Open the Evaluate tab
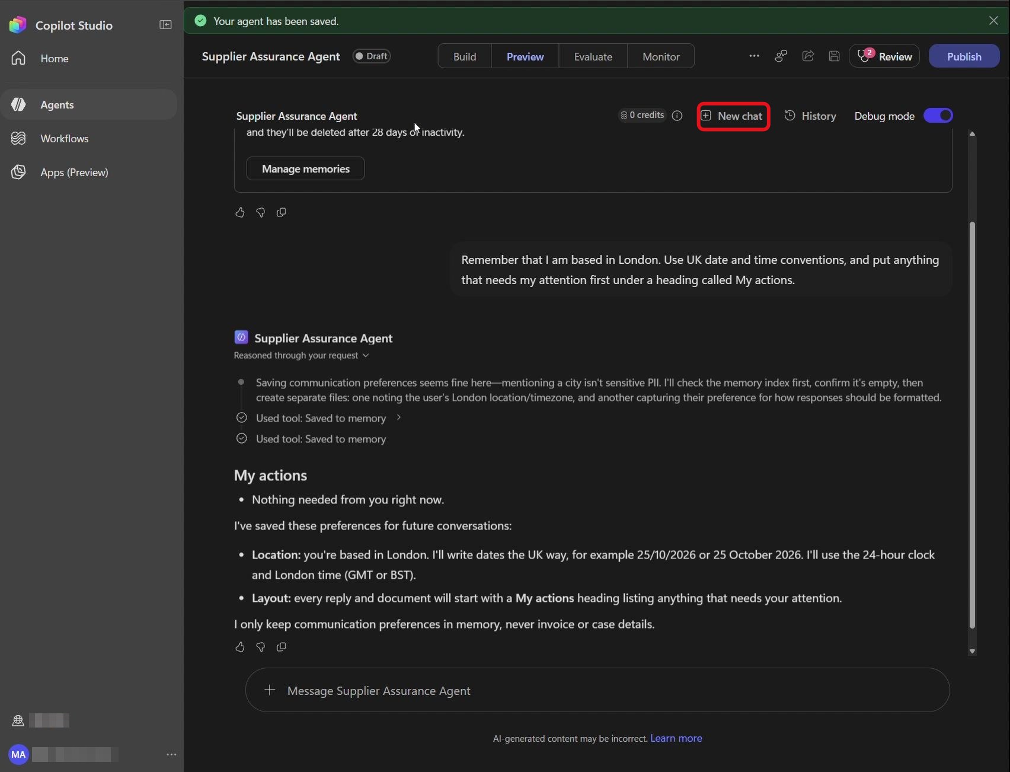This screenshot has height=772, width=1010. click(593, 56)
